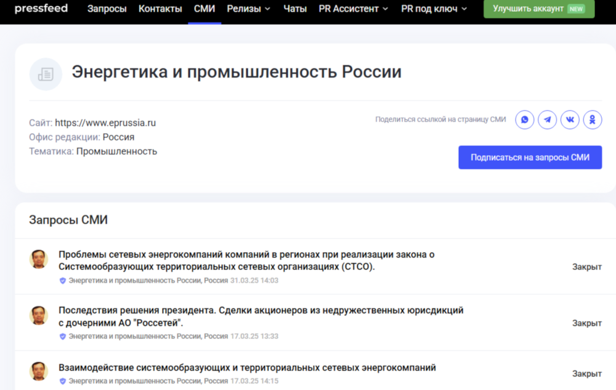Click the Офис редакции Россия value
Screen dimensions: 616x390
pyautogui.click(x=118, y=137)
